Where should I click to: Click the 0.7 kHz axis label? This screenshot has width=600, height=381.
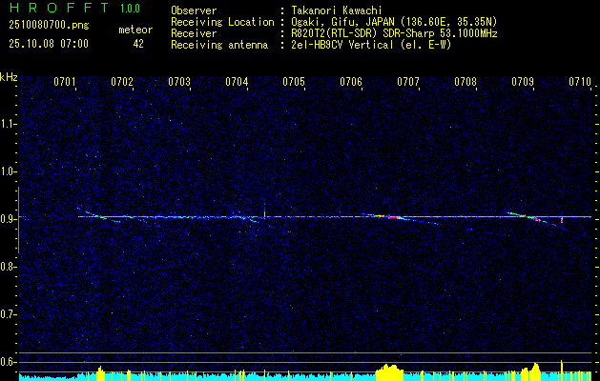coord(9,314)
